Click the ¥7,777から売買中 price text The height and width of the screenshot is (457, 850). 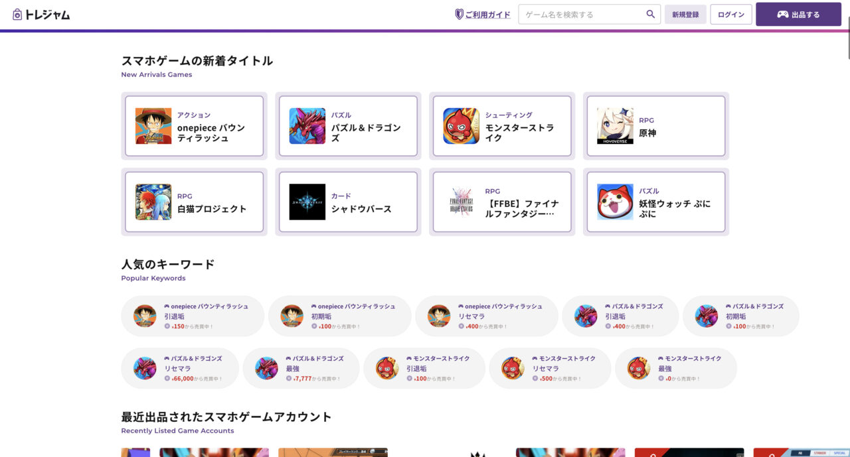(315, 379)
